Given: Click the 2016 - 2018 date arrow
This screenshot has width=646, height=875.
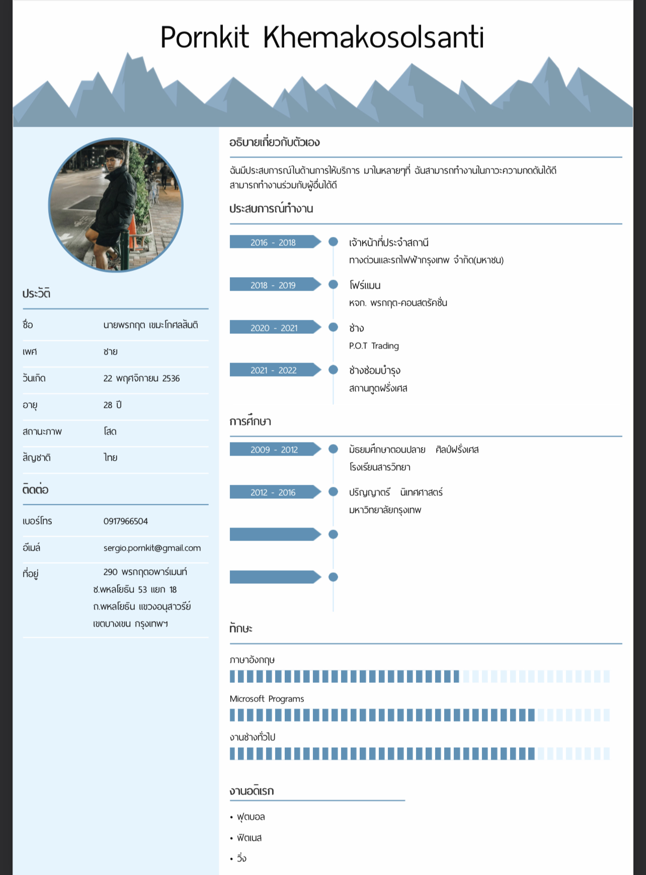Looking at the screenshot, I should pos(275,242).
